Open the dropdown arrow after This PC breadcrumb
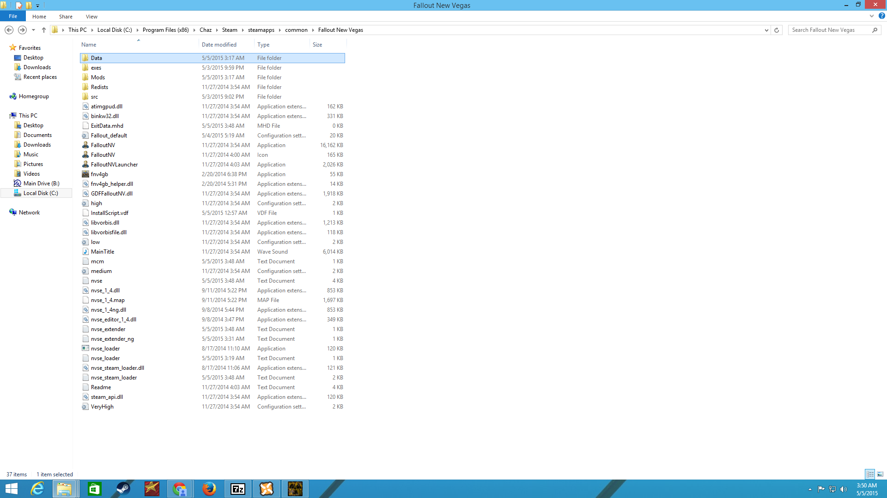 coord(92,30)
